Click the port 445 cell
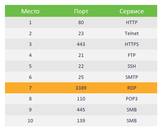The image size is (163, 131). click(x=81, y=110)
